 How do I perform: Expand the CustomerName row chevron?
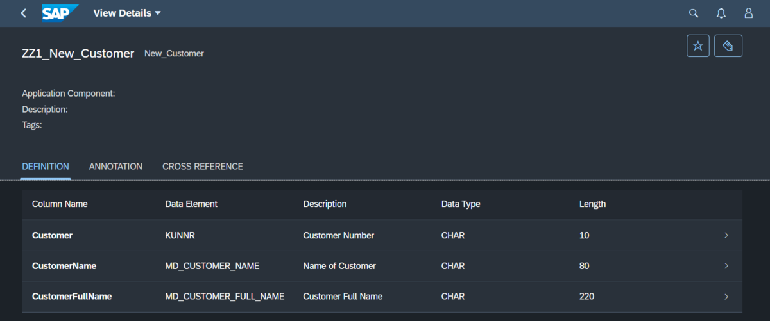pos(726,266)
